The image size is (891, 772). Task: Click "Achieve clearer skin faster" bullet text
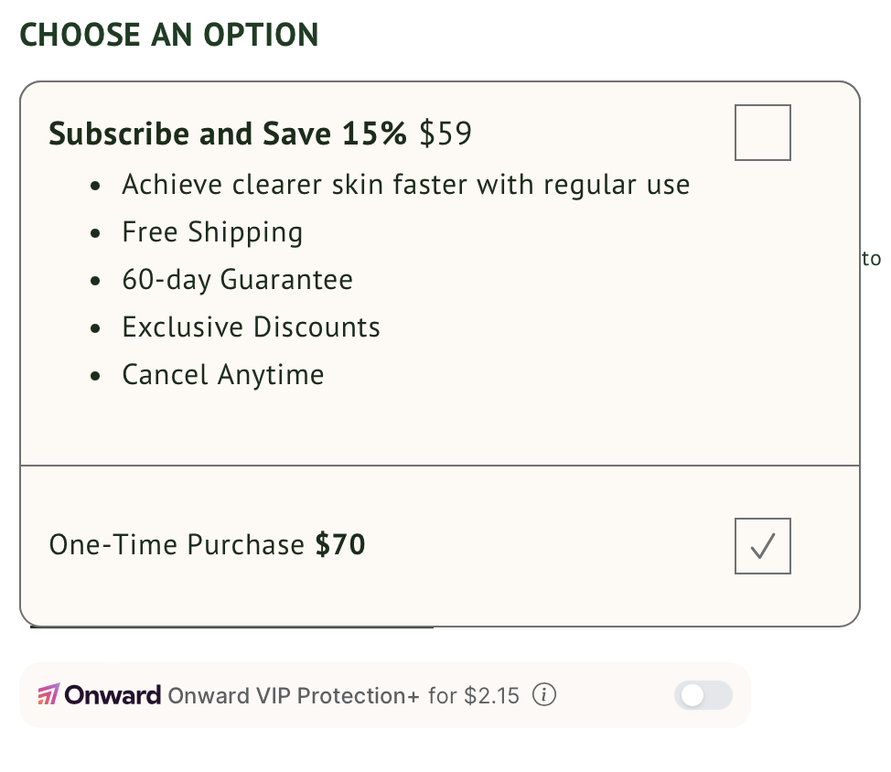click(x=405, y=185)
